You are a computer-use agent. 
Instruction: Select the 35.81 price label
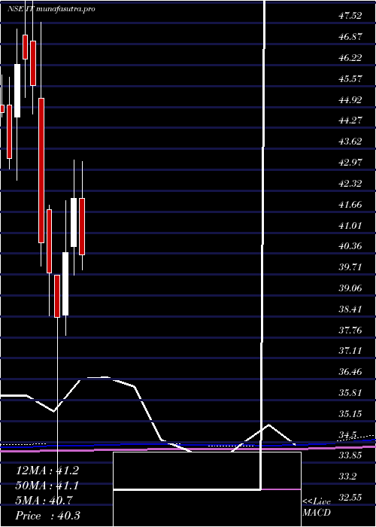(x=350, y=393)
